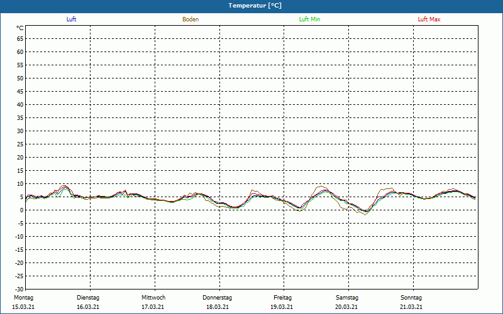Screen dimensions: 503x314
Task: Click the brown 'Boden' legend label
Action: pos(191,19)
